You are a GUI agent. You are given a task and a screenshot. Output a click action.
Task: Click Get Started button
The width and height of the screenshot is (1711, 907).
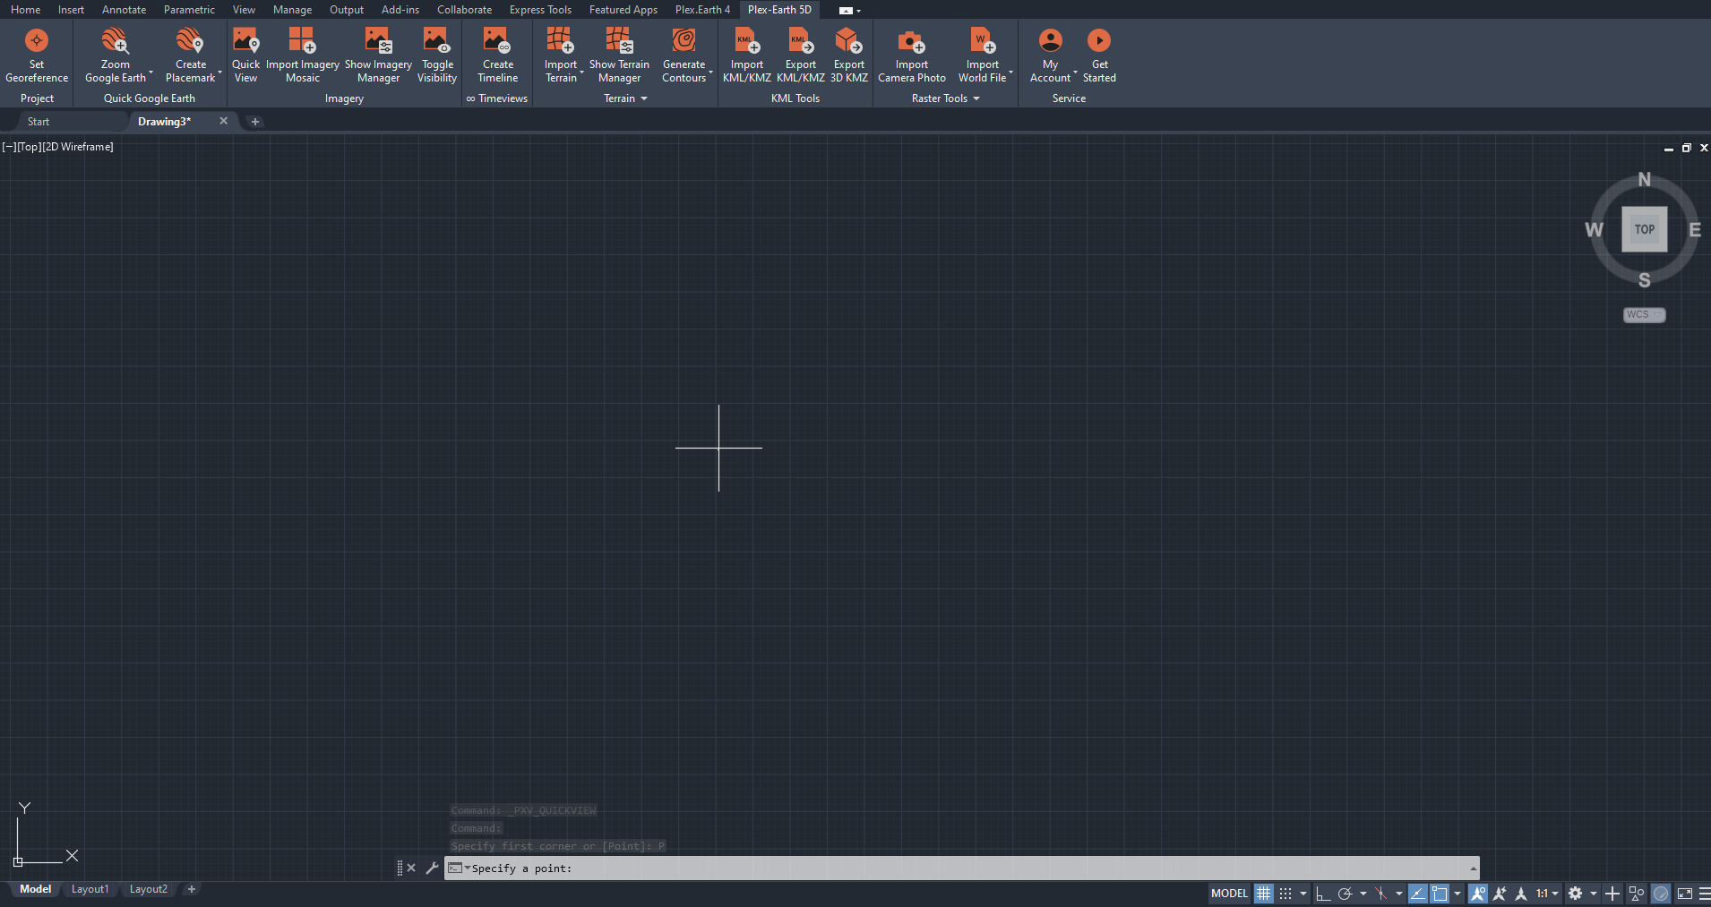1099,56
